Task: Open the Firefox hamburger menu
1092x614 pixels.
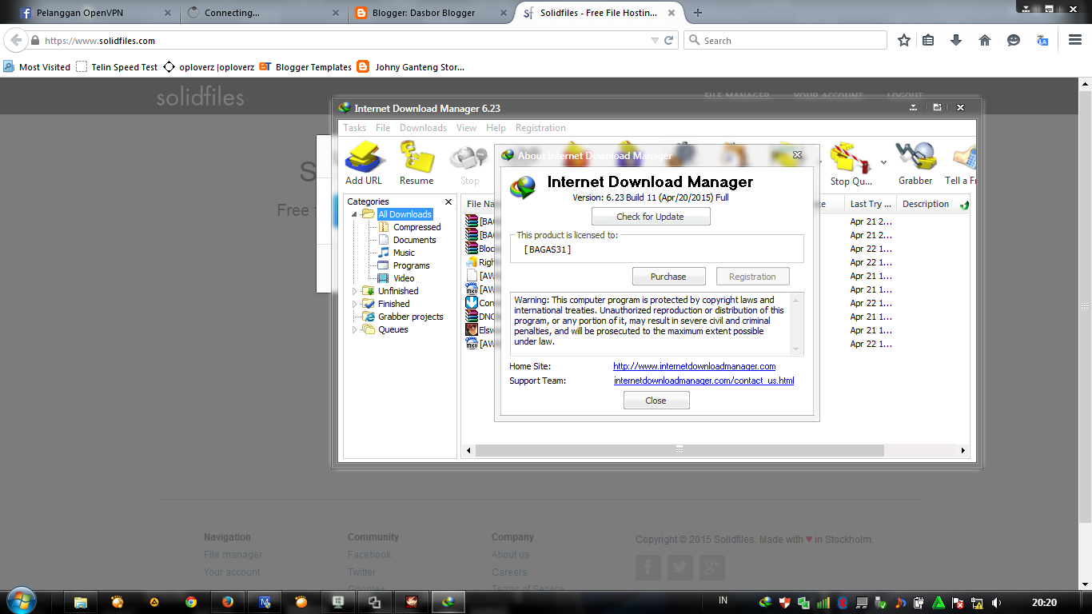Action: [1075, 40]
